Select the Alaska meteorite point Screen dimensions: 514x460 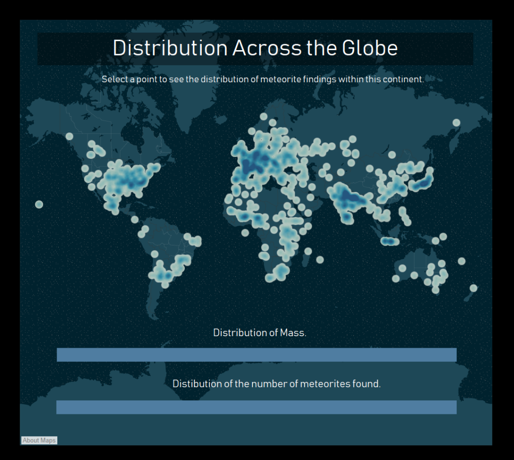(69, 136)
